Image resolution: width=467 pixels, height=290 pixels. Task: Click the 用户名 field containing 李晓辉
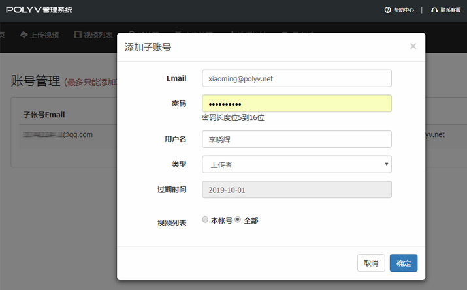pyautogui.click(x=297, y=139)
